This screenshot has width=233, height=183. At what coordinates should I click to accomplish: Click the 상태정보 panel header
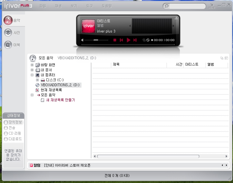(x=13, y=115)
